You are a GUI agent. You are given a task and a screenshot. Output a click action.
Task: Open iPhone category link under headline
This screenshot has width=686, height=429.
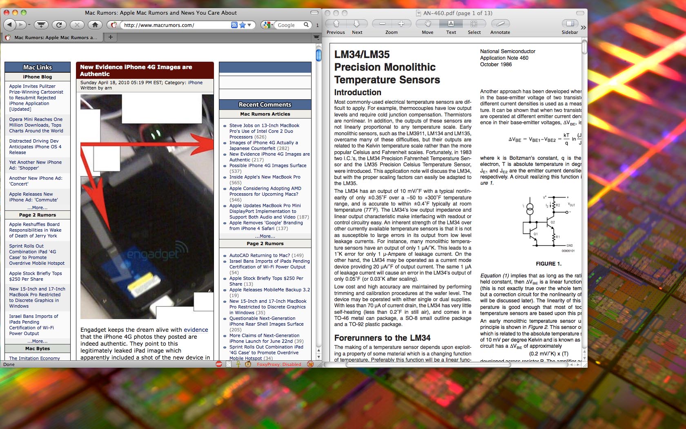point(195,83)
